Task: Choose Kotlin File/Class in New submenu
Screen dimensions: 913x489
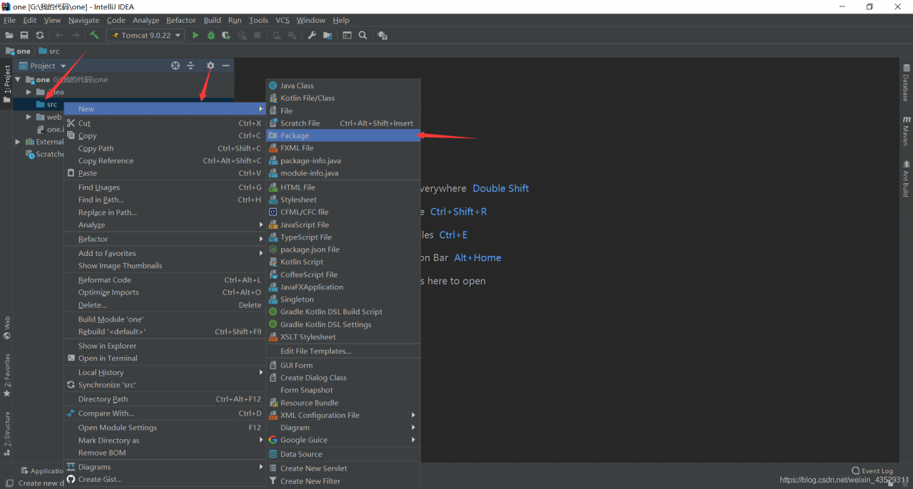Action: pyautogui.click(x=343, y=98)
